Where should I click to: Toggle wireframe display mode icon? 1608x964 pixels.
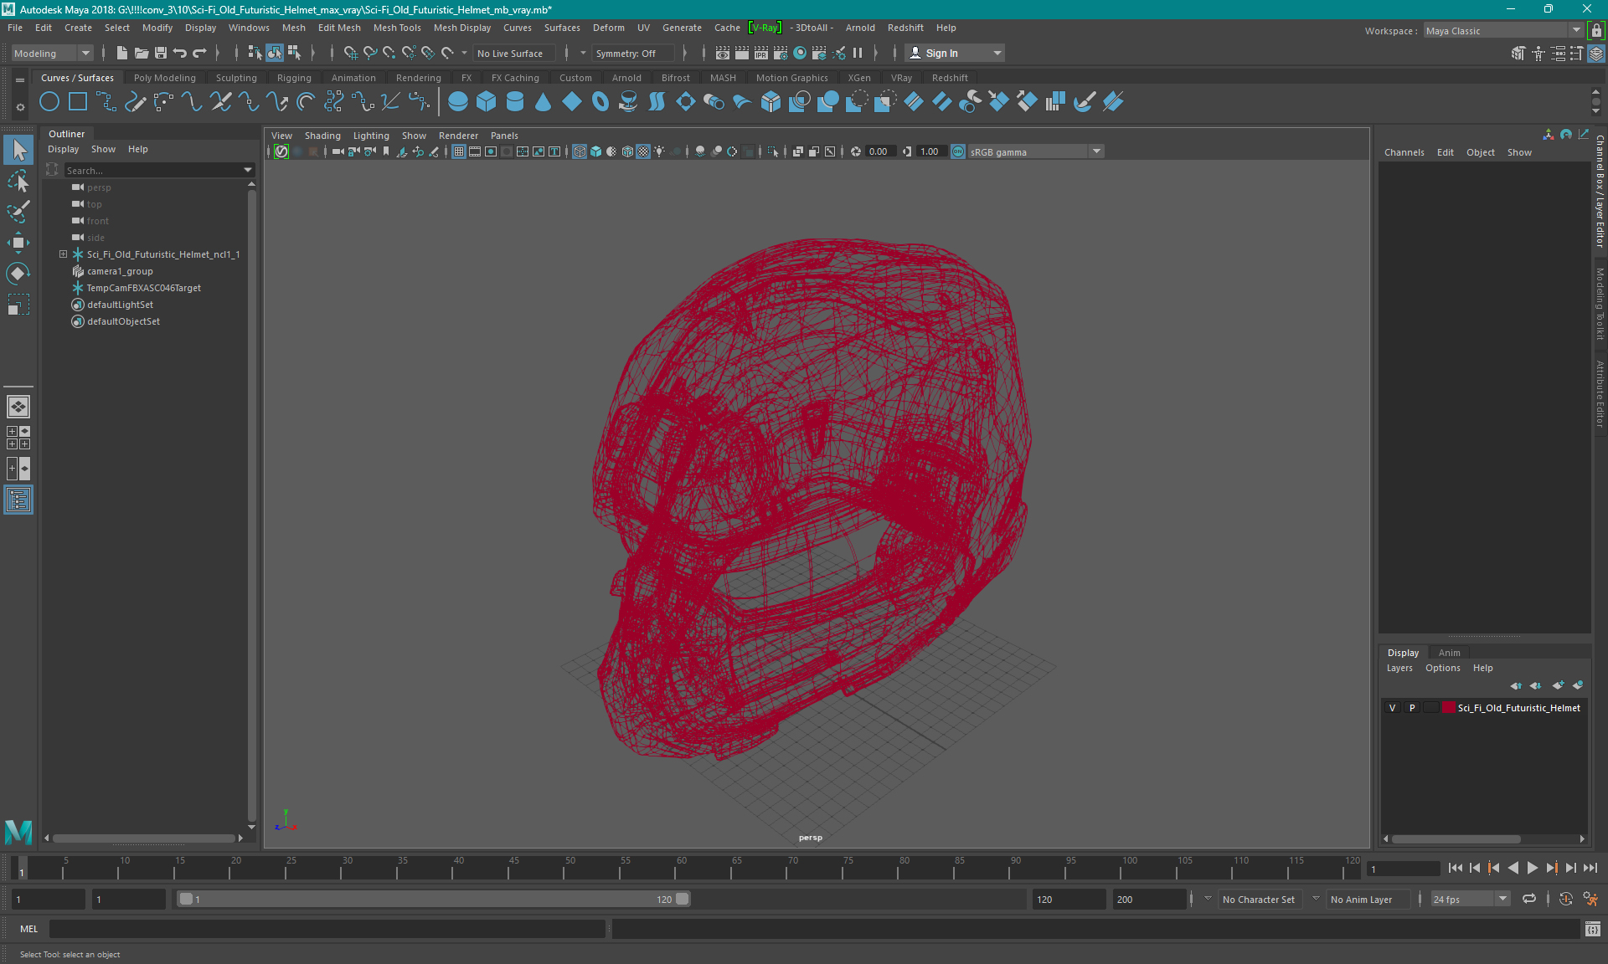(x=580, y=151)
